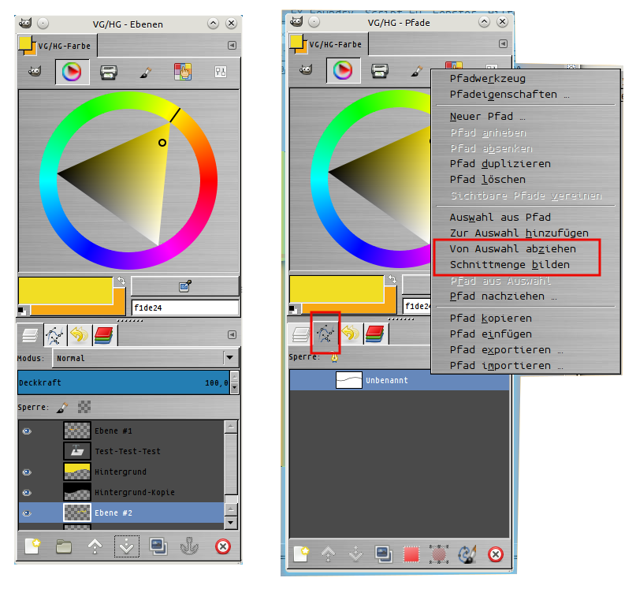Switch to Paths tab icon in Ebenen window
The width and height of the screenshot is (636, 589).
(54, 335)
